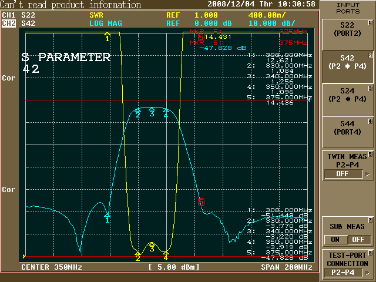Turn SUB MEAS ON
Image resolution: width=376 pixels, height=282 pixels.
[335, 240]
